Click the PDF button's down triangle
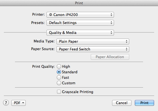The image size is (158, 111). point(23,103)
